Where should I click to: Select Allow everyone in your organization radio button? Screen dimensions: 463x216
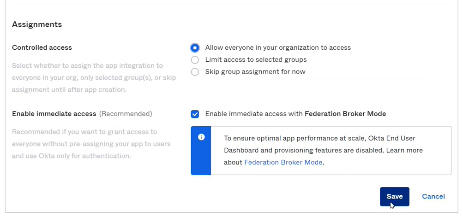point(195,47)
